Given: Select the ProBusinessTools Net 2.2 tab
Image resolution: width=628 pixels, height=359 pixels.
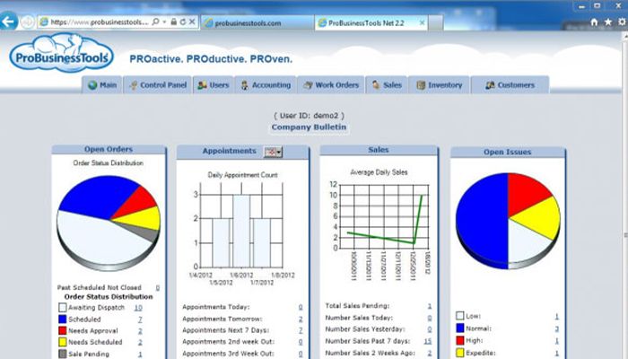Looking at the screenshot, I should pyautogui.click(x=362, y=21).
